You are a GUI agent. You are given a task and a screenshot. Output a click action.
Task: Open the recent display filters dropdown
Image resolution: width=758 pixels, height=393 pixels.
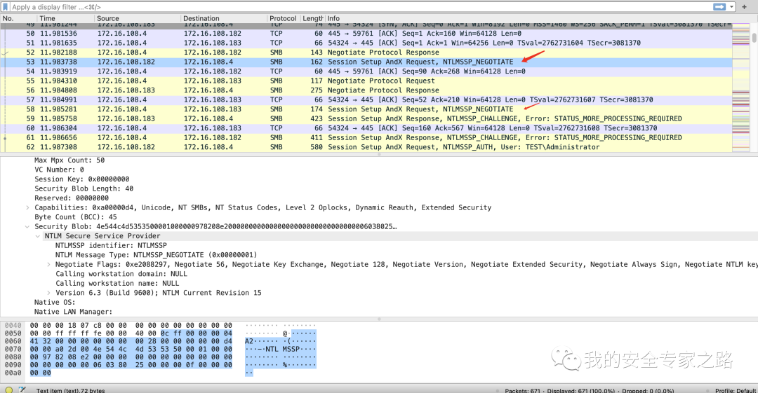click(x=732, y=7)
